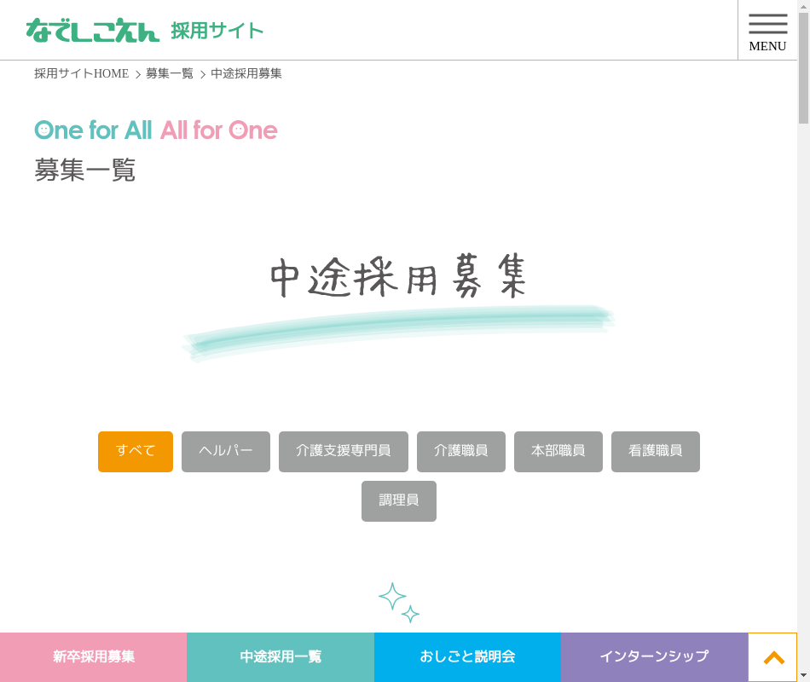Click the orange scroll-to-top arrow
The height and width of the screenshot is (682, 810).
(773, 657)
